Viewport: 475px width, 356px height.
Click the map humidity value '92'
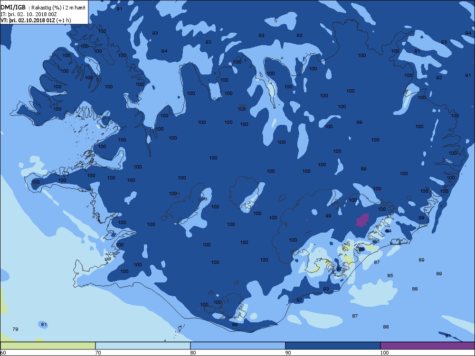coord(439,77)
